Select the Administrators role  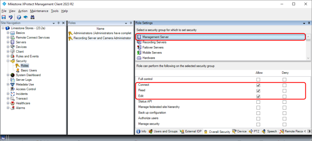tap(100, 33)
